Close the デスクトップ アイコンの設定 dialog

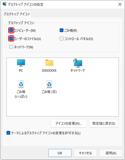point(120,4)
